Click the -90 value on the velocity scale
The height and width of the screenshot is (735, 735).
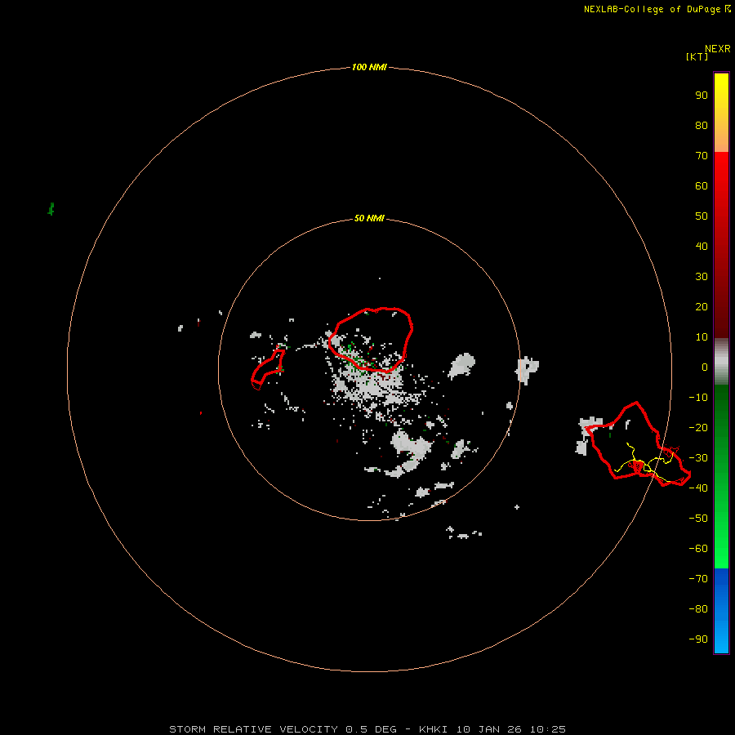(x=698, y=639)
